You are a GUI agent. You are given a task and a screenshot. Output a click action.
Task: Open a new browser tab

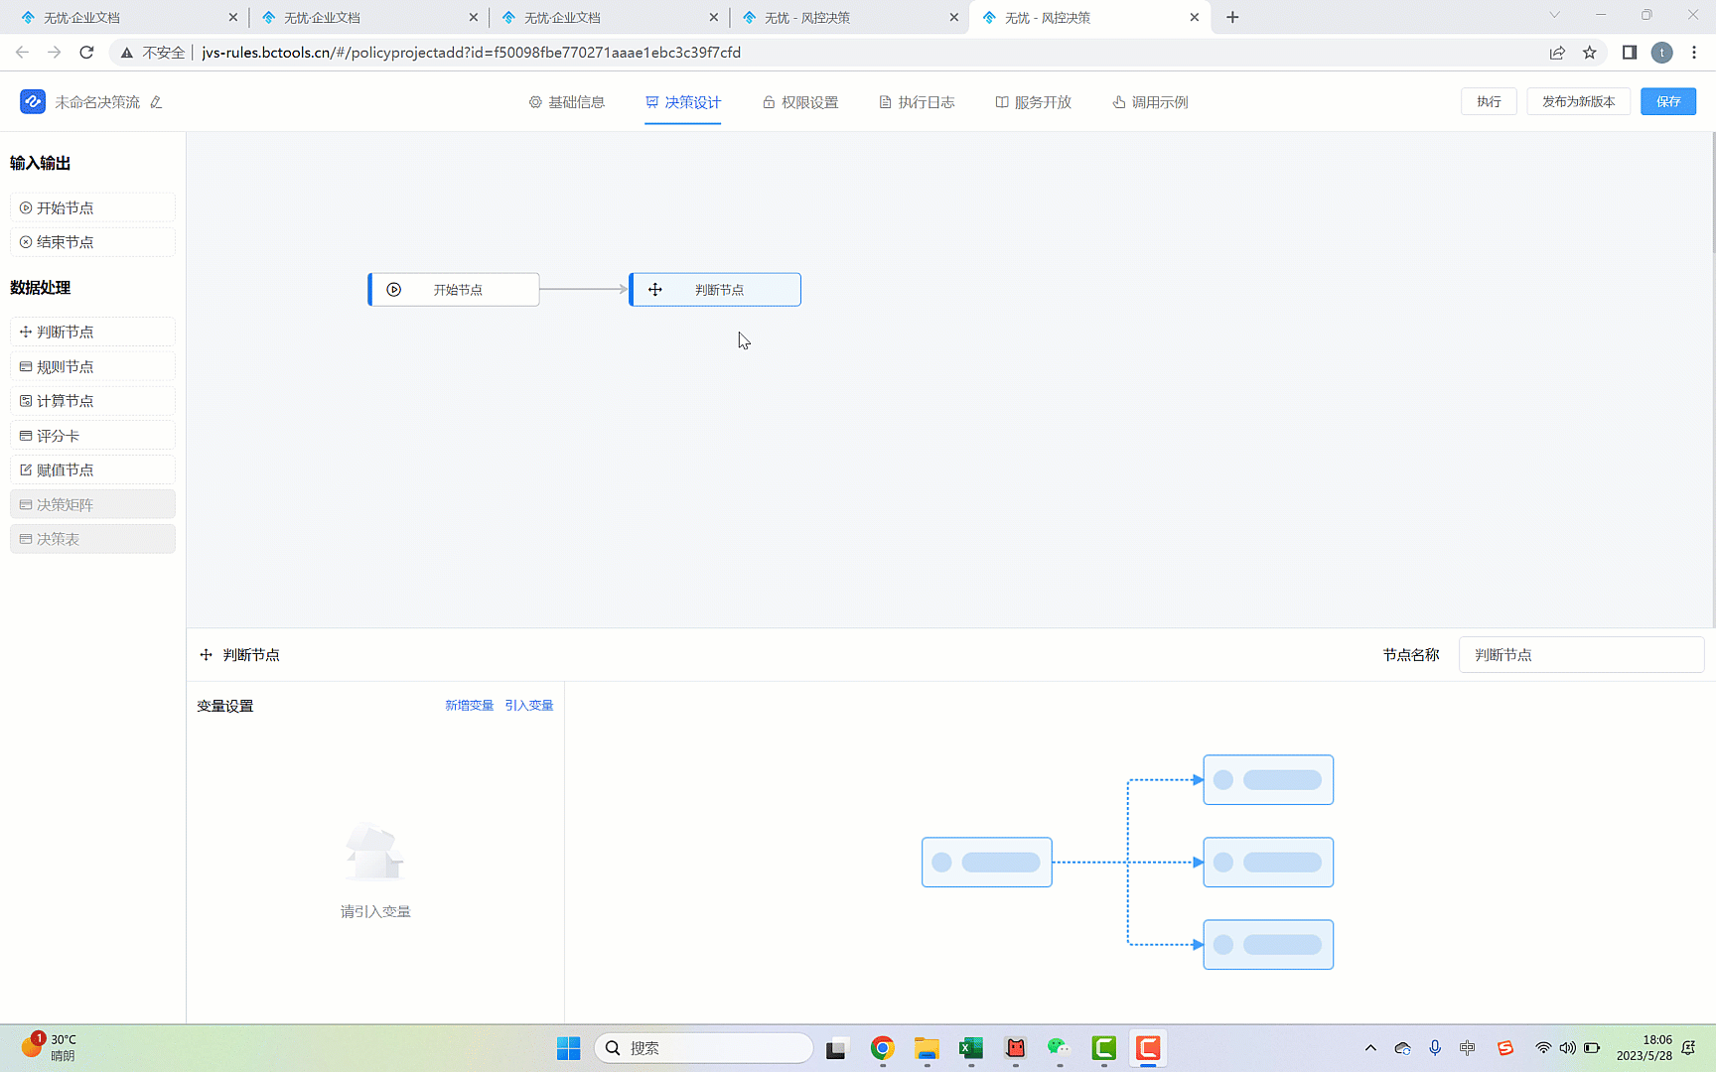tap(1232, 17)
